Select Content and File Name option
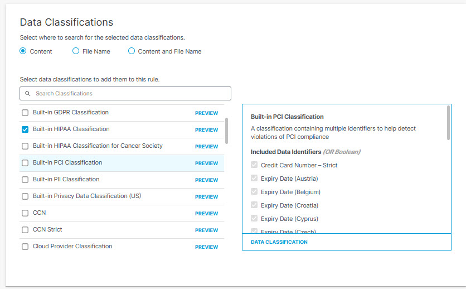 132,51
